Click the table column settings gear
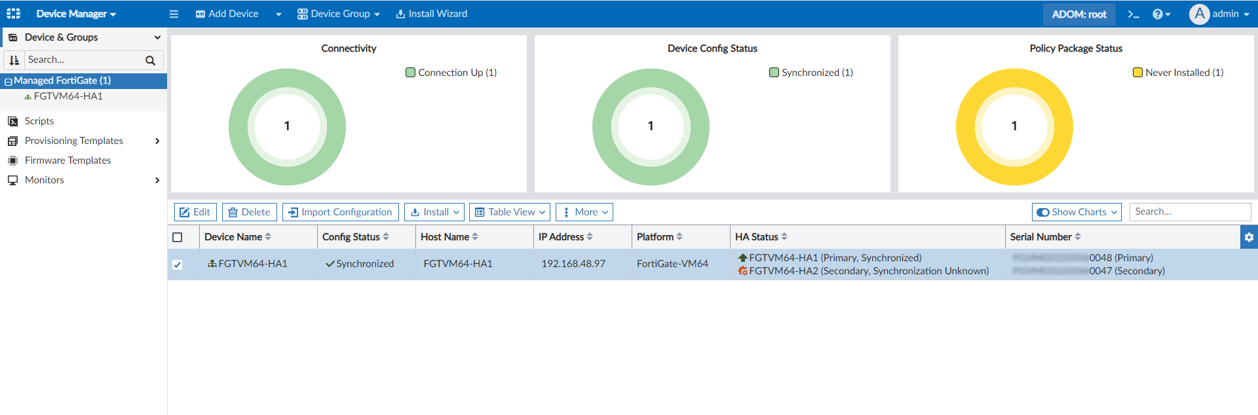Screen dimensions: 1258x415 [x=1249, y=237]
